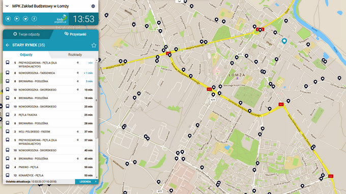The width and height of the screenshot is (346, 194).
Task: Expand the top map chevron handle
Action: coord(180,2)
